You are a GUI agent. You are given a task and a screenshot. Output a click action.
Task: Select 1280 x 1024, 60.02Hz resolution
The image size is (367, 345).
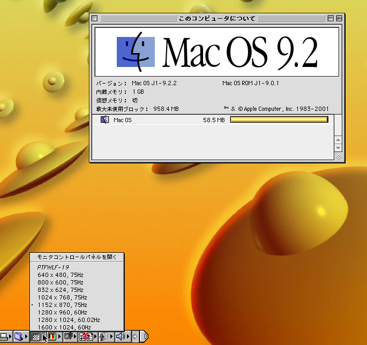click(77, 320)
